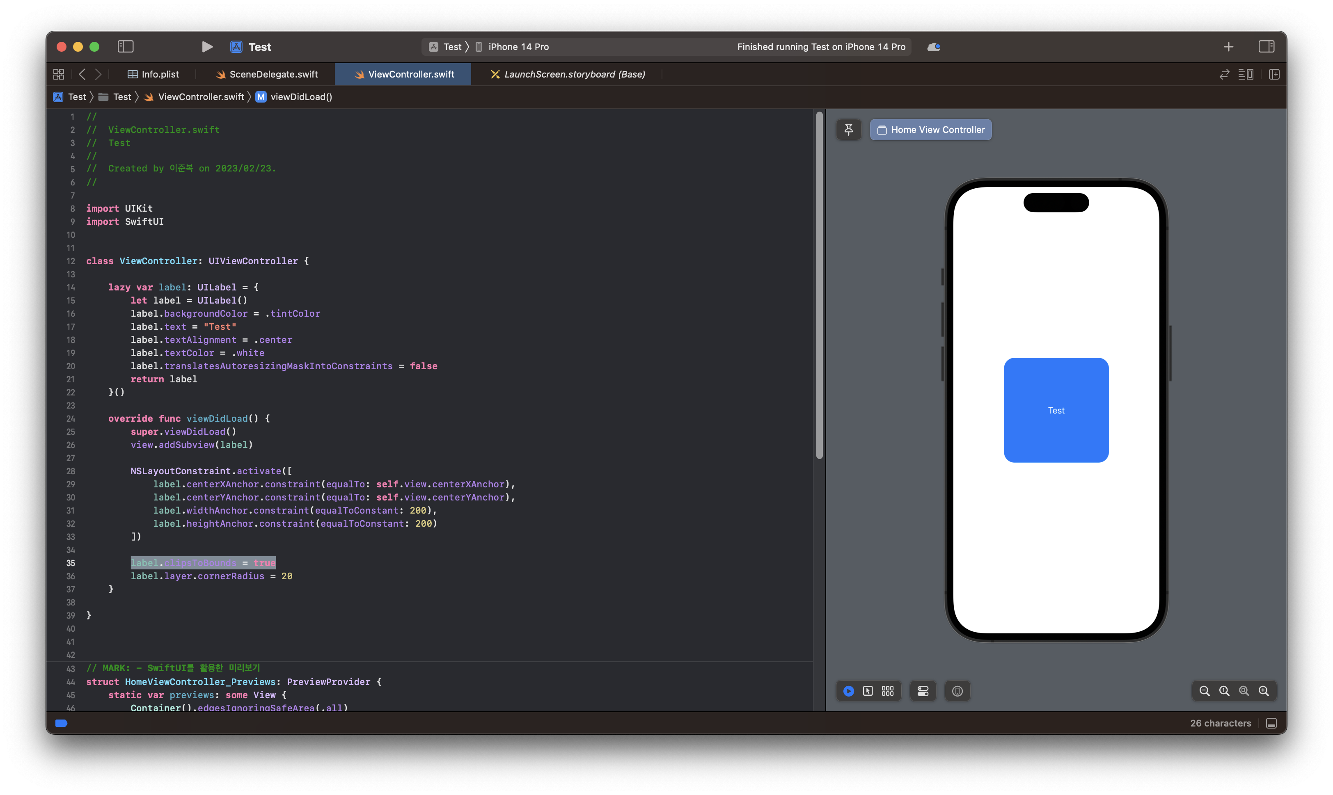Show preview variants grid
This screenshot has height=795, width=1333.
pos(888,691)
